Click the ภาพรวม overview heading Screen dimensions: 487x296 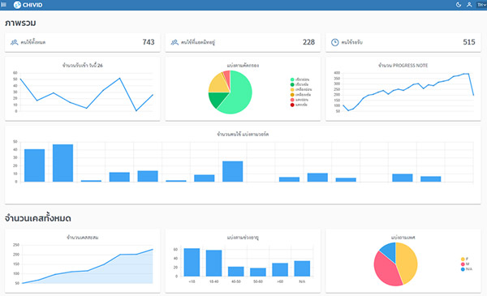click(20, 23)
